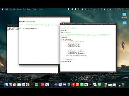Screen dimensions: 129x96
Task: Open the Trash in the Dock
Action: click(123, 85)
